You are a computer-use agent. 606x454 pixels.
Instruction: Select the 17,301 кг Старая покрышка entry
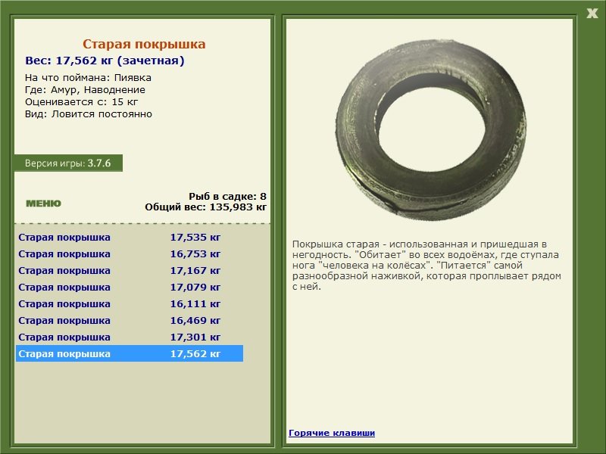tap(129, 337)
